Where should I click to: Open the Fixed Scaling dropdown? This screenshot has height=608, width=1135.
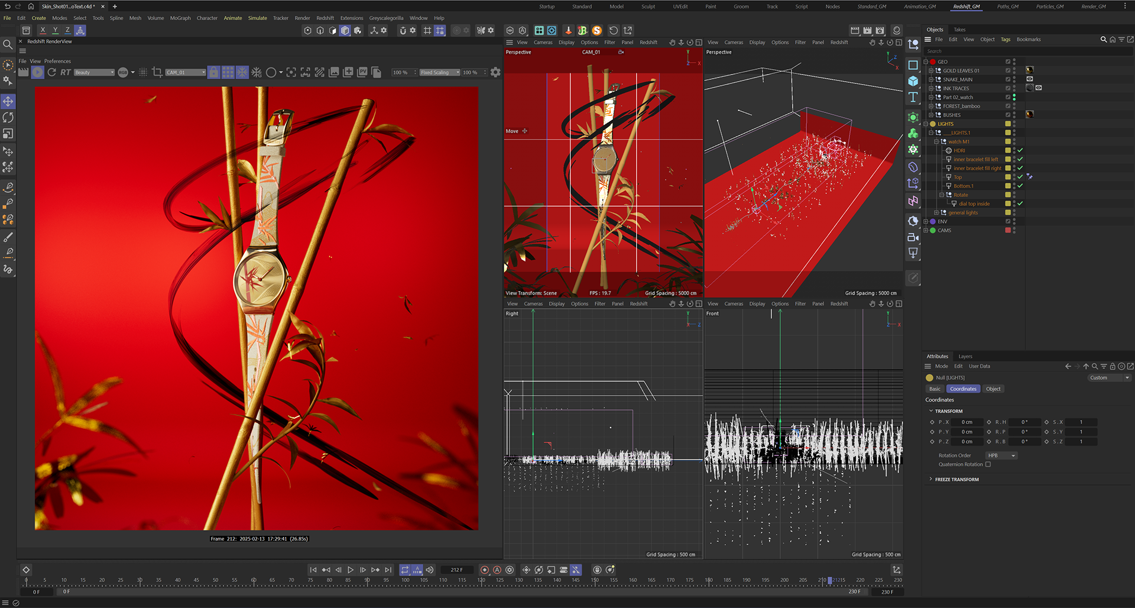440,72
